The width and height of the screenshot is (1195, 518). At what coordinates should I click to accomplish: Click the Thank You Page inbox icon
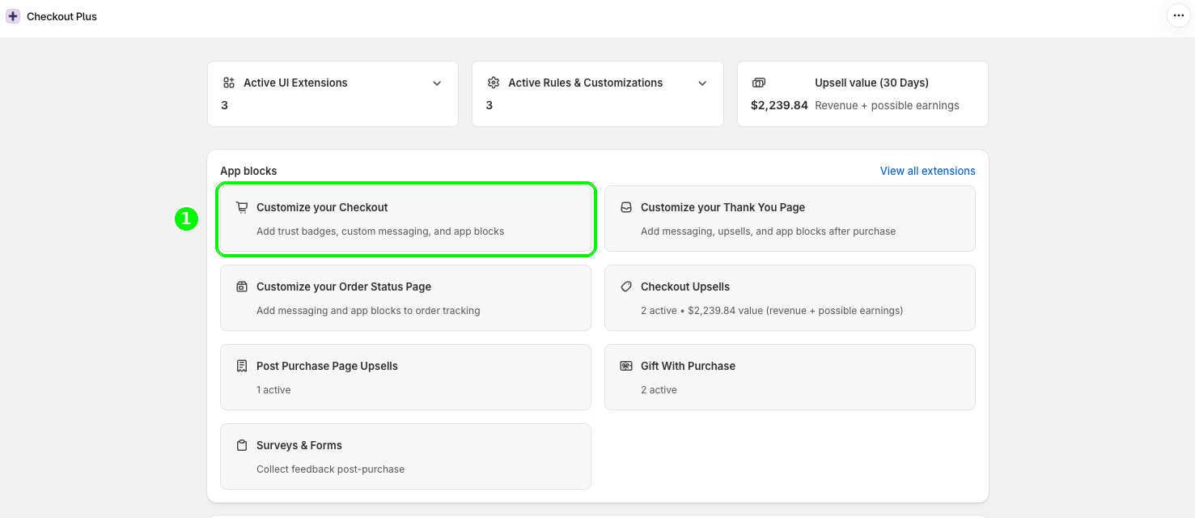626,207
